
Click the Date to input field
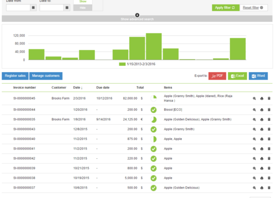pyautogui.click(x=52, y=8)
